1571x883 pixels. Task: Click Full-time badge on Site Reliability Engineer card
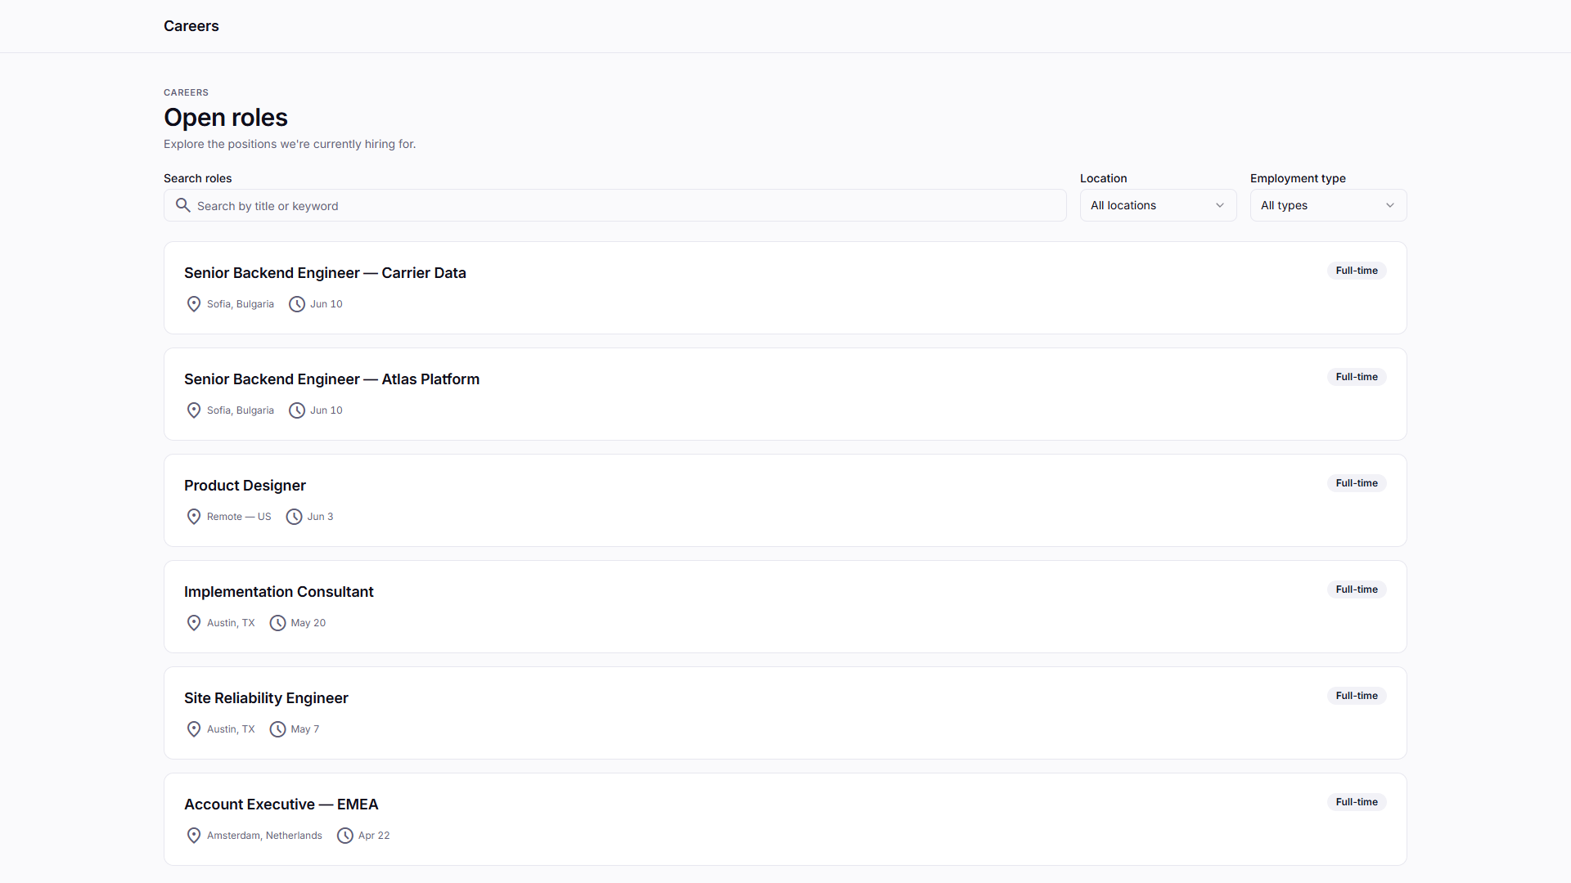point(1357,696)
